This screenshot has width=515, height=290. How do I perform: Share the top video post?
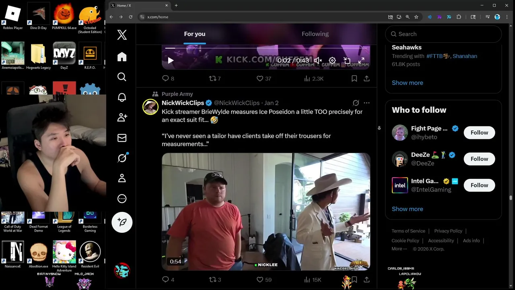(367, 79)
